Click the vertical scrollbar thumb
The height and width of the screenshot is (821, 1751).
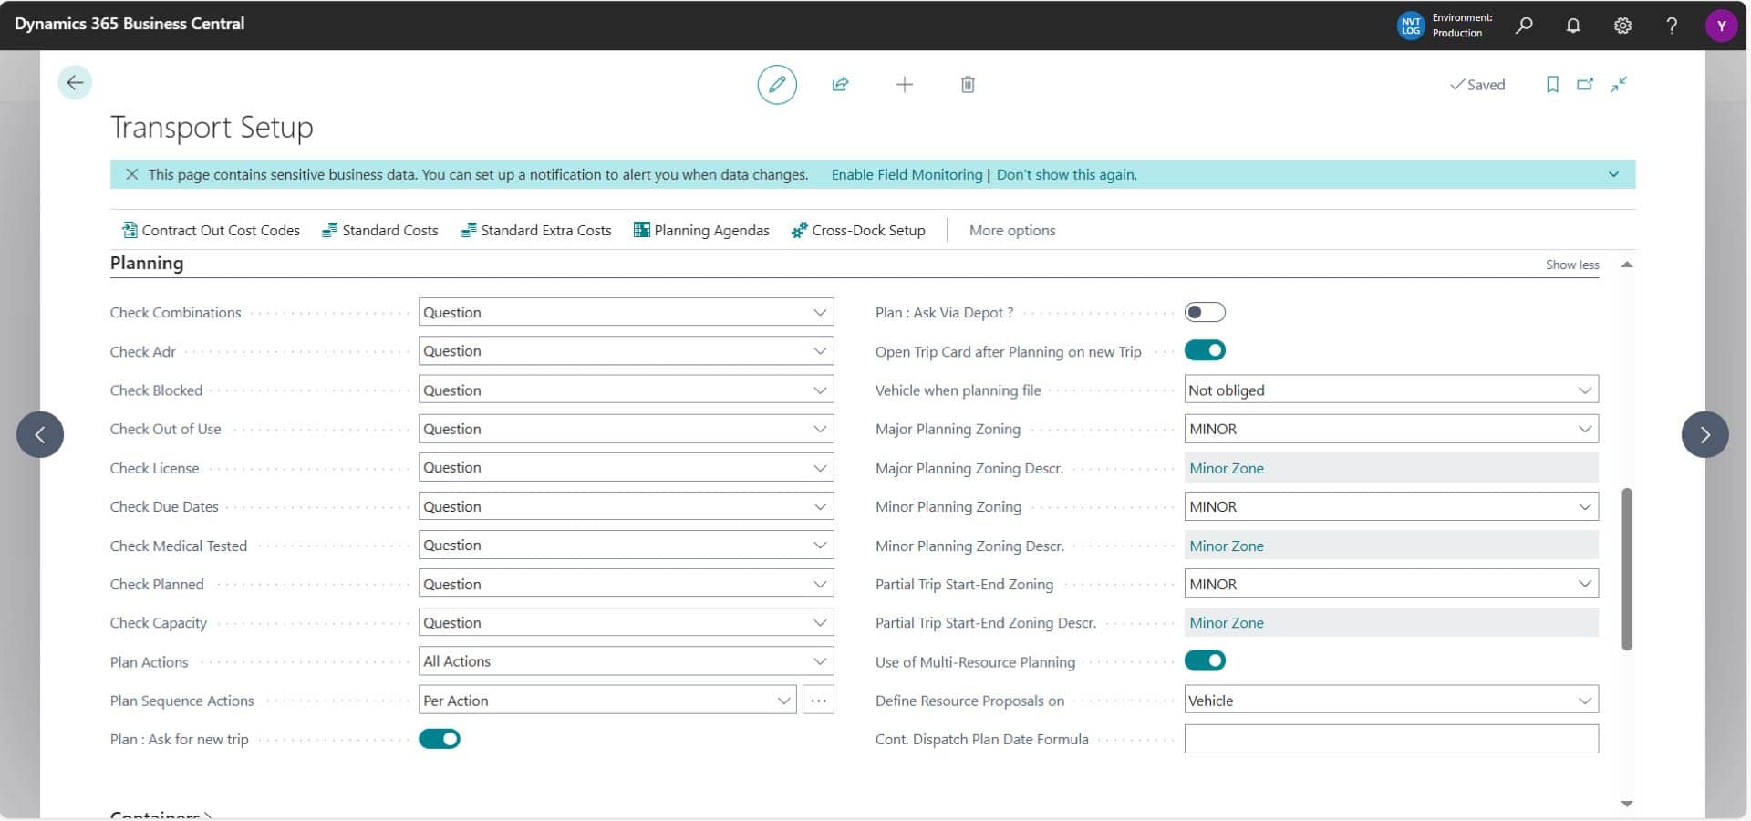[1626, 569]
